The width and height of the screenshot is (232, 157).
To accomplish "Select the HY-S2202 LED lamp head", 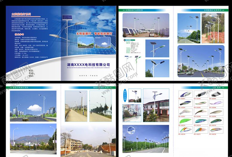I will (x=200, y=94).
